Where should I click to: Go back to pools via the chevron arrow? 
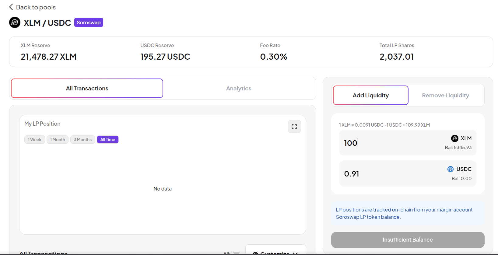(x=11, y=7)
